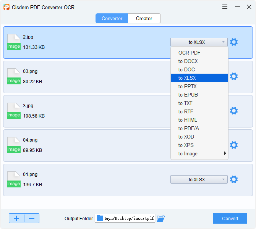Switch to the Creator tab
The height and width of the screenshot is (229, 256).
point(144,18)
